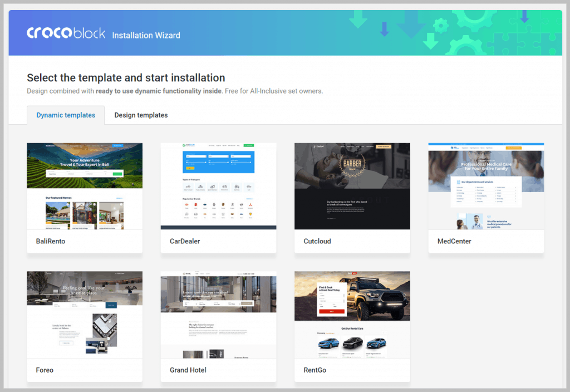The image size is (570, 392).
Task: Choose the Grand Hotel template thumbnail
Action: (218, 314)
